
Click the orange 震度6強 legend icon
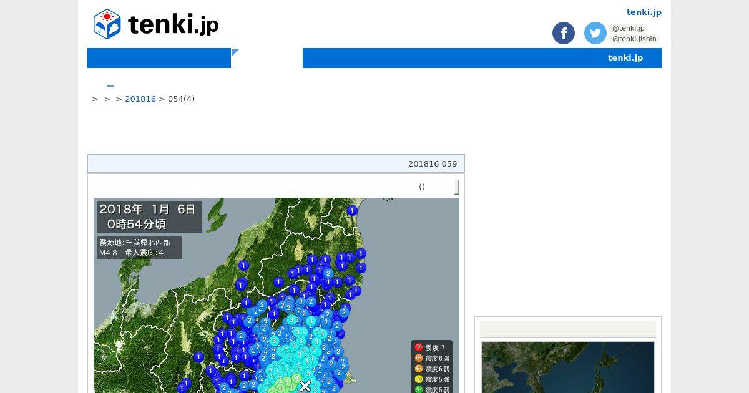pyautogui.click(x=419, y=358)
